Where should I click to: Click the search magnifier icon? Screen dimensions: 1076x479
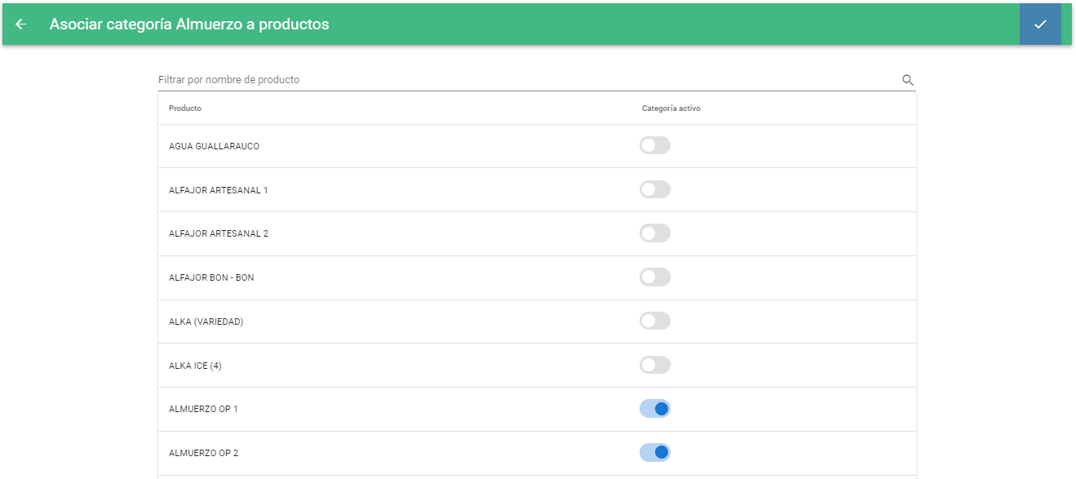tap(907, 80)
